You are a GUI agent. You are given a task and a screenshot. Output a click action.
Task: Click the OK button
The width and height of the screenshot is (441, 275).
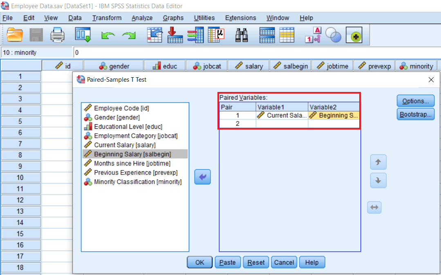[x=200, y=262]
